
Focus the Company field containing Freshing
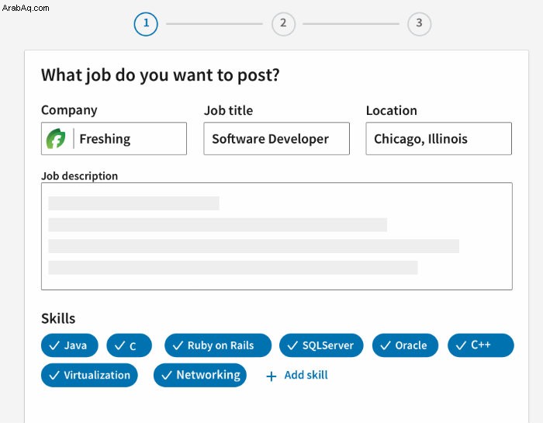point(114,139)
